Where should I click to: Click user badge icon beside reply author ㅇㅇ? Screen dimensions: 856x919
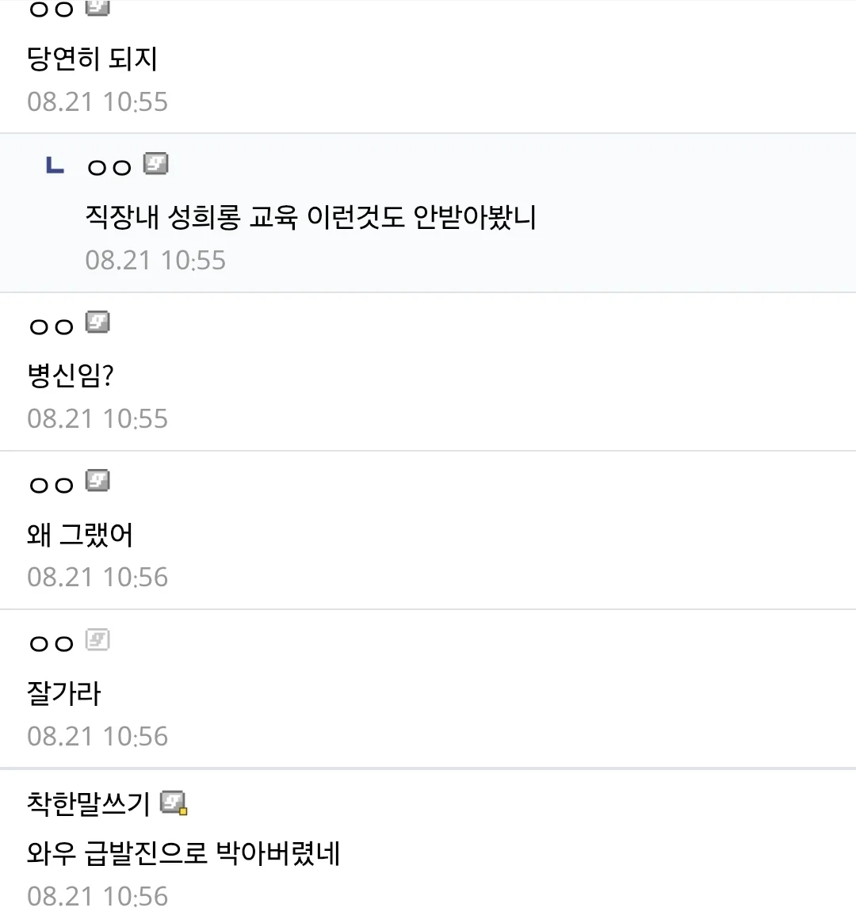coord(156,164)
